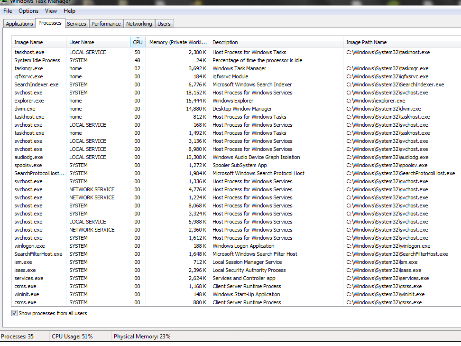Select svchost.exe with 4,776 K memory
This screenshot has height=346, width=461.
tap(236, 189)
